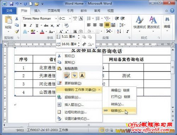
Task: Click the Redo icon in title bar
Action: [25, 4]
